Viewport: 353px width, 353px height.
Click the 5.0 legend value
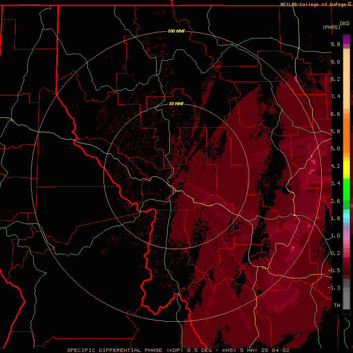335,149
